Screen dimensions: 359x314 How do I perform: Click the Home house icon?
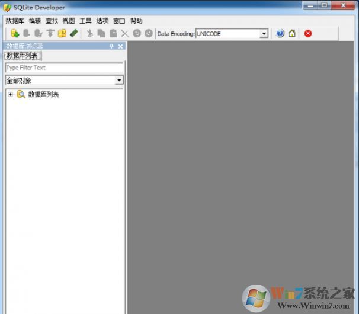click(292, 33)
